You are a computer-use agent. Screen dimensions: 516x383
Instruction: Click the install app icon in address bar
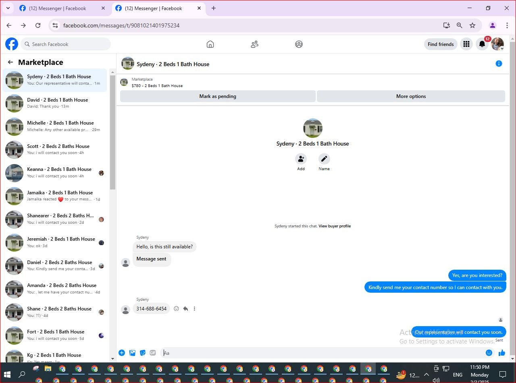coord(447,25)
